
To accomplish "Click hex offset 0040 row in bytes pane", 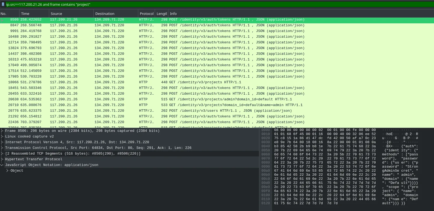I will point(266,146).
